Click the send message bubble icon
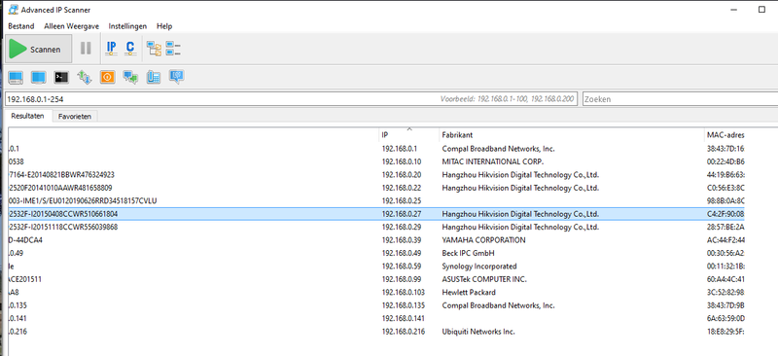The width and height of the screenshot is (778, 356). (176, 77)
